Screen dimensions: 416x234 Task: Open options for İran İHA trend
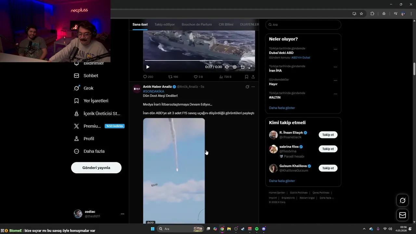[335, 67]
